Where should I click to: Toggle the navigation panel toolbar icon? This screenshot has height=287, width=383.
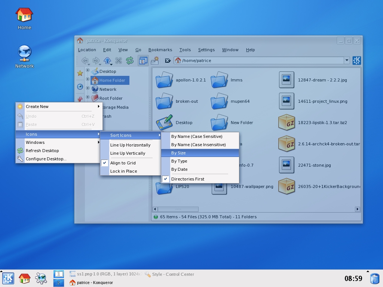tap(143, 61)
